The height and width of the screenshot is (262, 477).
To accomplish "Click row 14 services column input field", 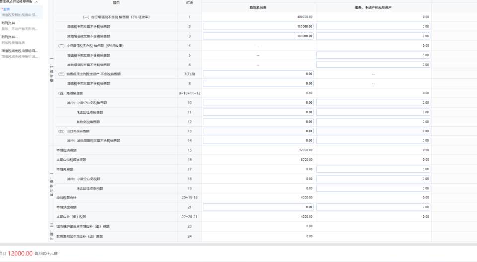I will (x=373, y=140).
